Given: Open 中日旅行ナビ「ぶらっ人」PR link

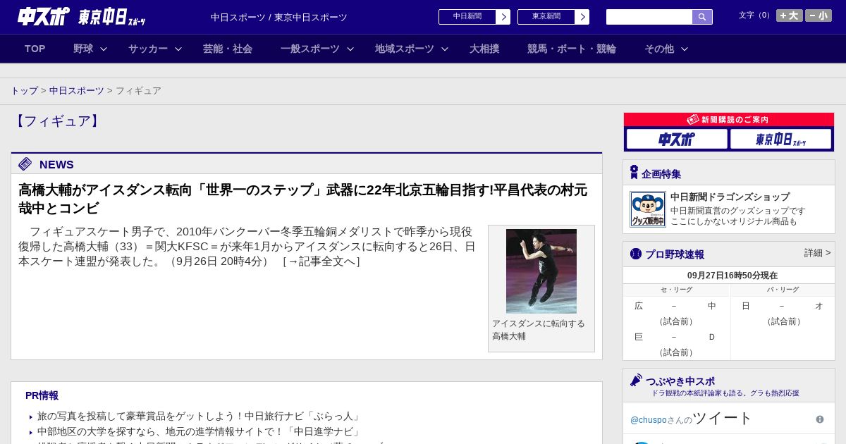Looking at the screenshot, I should (199, 417).
